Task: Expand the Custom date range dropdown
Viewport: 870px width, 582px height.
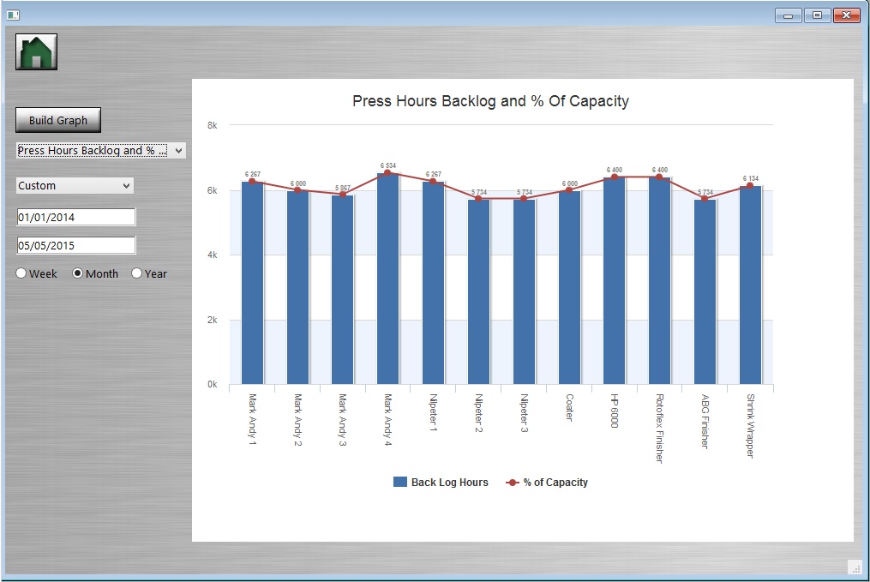Action: pyautogui.click(x=75, y=186)
